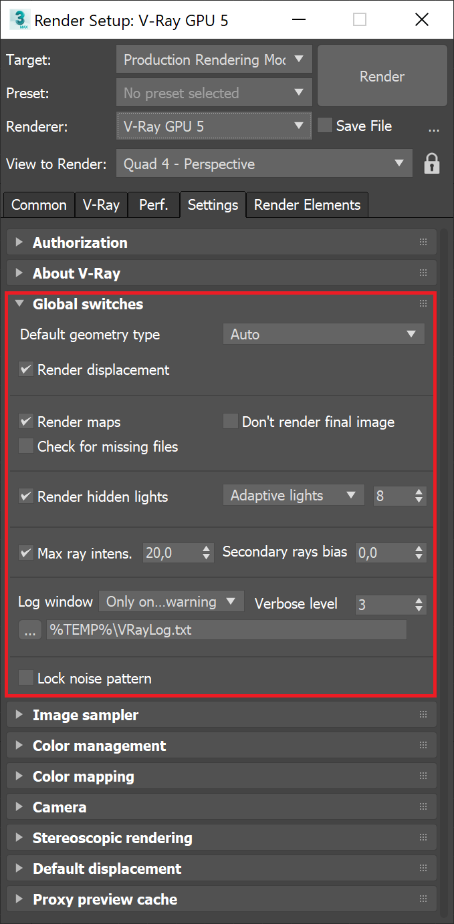
Task: Open the Adaptive lights dropdown
Action: (x=293, y=495)
